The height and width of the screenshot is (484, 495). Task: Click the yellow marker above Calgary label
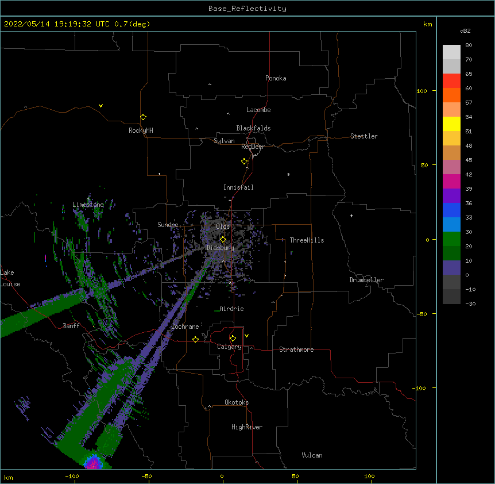pos(233,339)
